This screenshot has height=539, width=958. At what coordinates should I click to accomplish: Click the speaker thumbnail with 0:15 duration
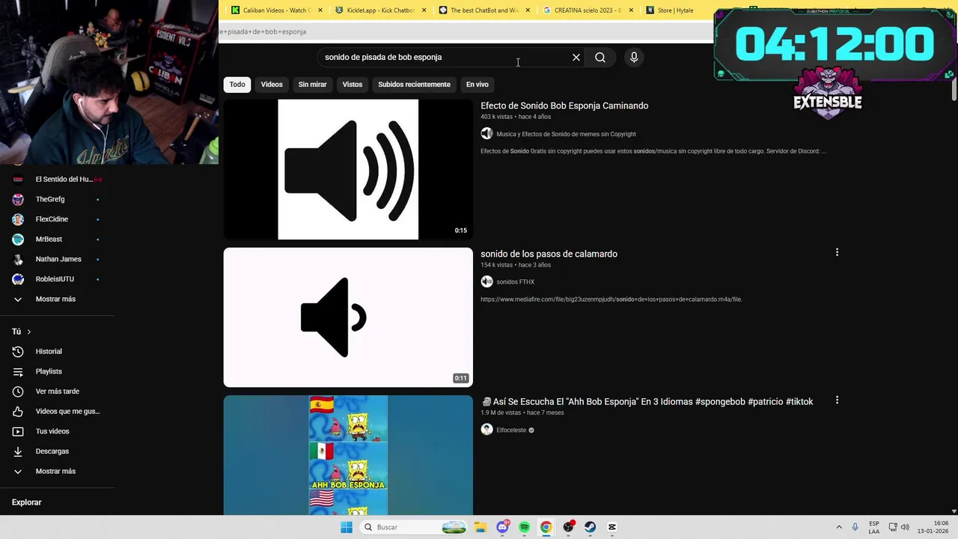(x=348, y=169)
